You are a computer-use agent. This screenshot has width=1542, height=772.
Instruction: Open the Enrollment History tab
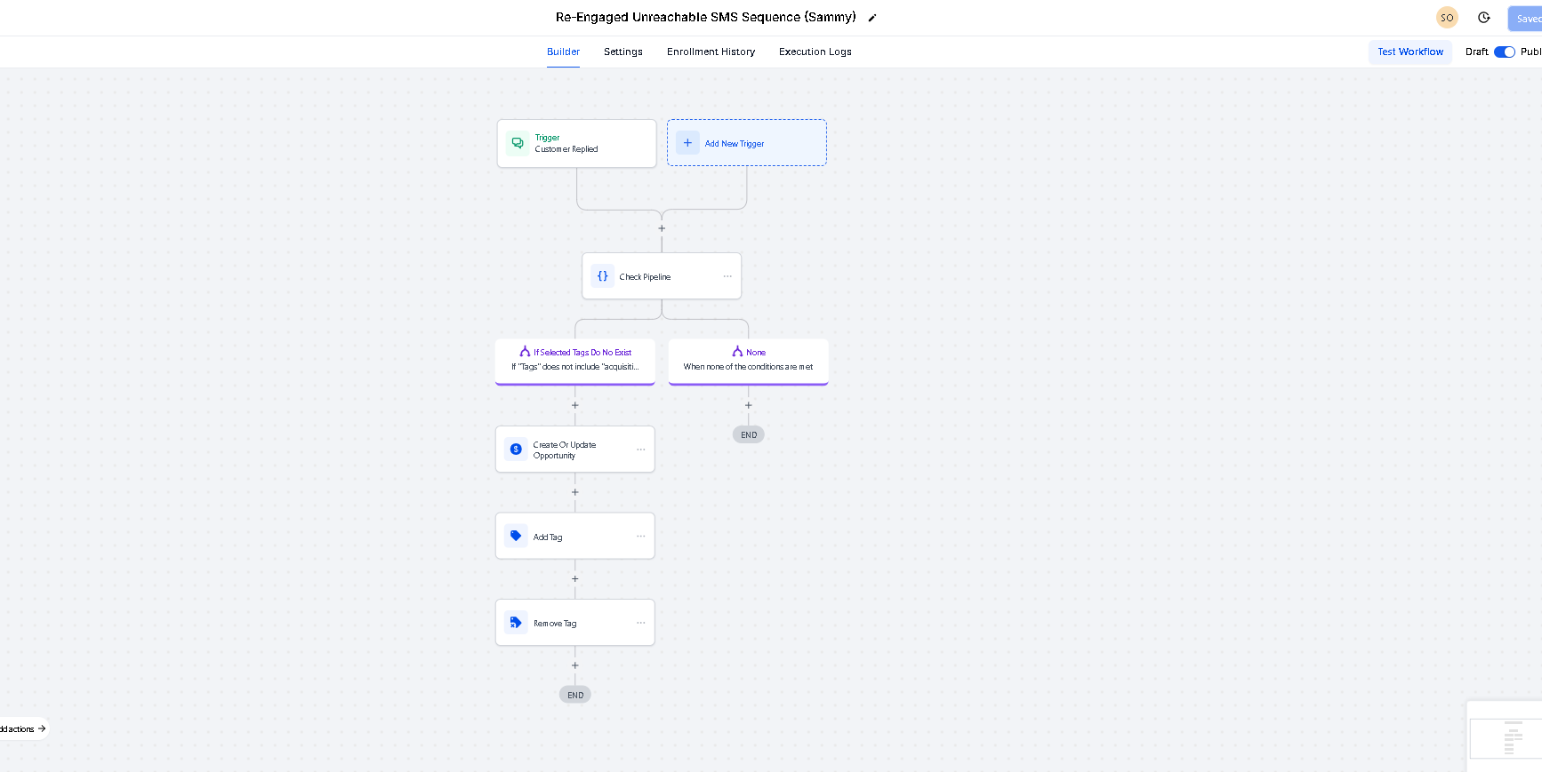(x=711, y=52)
